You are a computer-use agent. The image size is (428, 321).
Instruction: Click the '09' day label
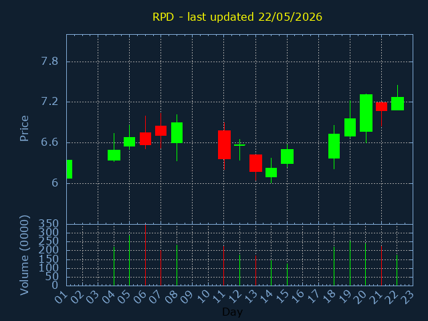pos(187,297)
